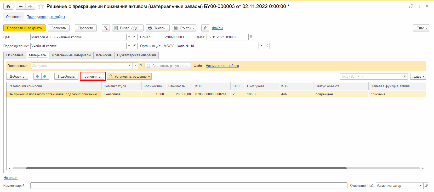Switch to the Драгоценные материалы tab
This screenshot has height=192, width=434.
coord(71,55)
